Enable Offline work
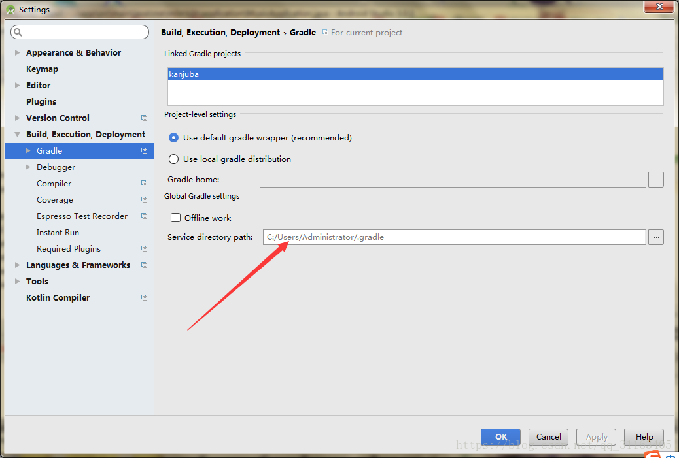Viewport: 679px width, 458px height. point(175,218)
